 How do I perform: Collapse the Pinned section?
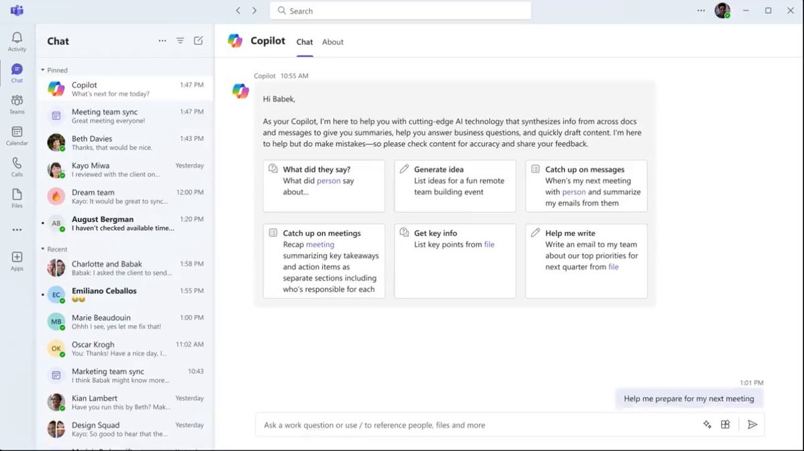point(43,70)
